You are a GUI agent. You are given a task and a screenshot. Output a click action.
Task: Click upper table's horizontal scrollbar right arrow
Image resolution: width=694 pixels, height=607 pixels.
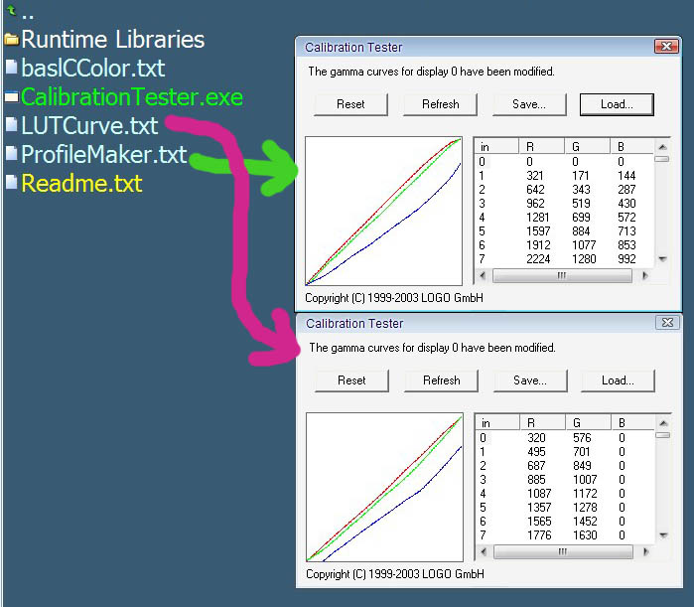pyautogui.click(x=645, y=275)
